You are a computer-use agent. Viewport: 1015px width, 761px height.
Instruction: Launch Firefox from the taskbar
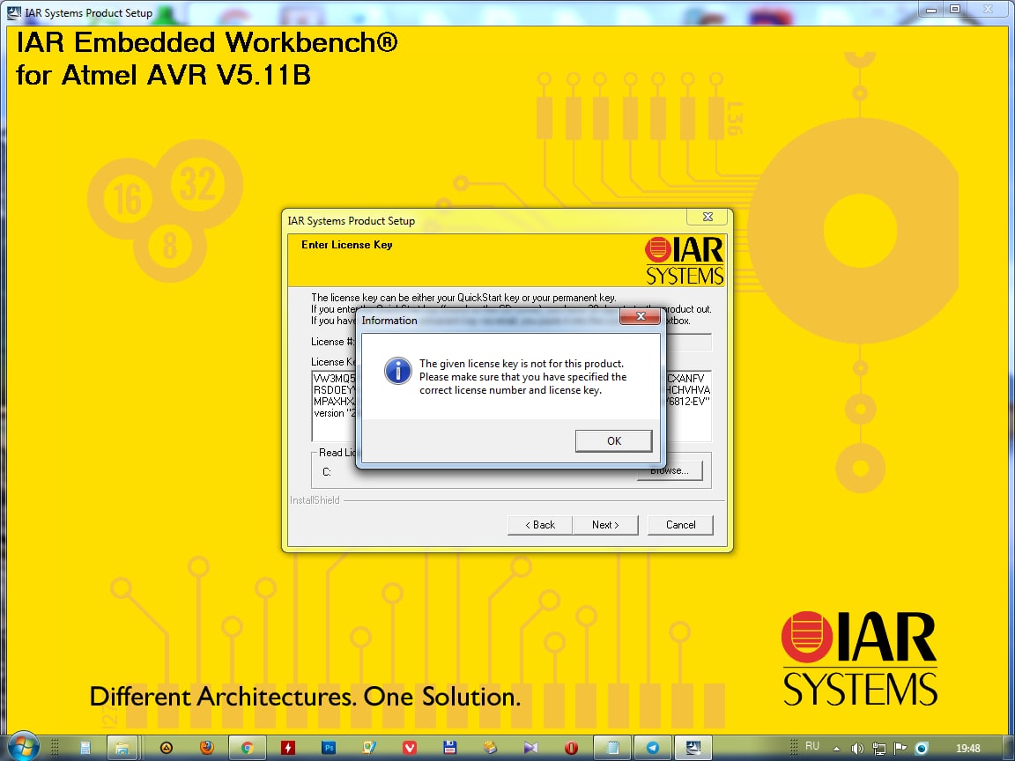(x=206, y=748)
